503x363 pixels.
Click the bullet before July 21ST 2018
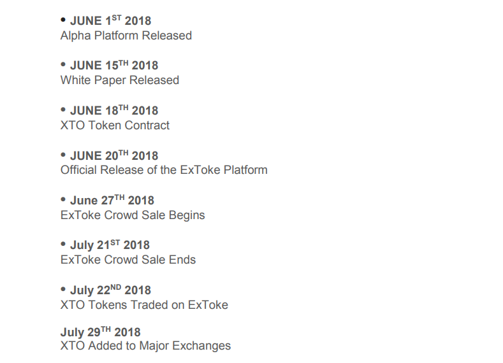[x=63, y=245]
